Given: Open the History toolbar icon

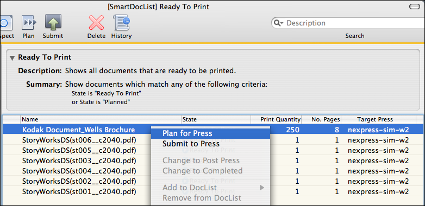Looking at the screenshot, I should point(121,23).
